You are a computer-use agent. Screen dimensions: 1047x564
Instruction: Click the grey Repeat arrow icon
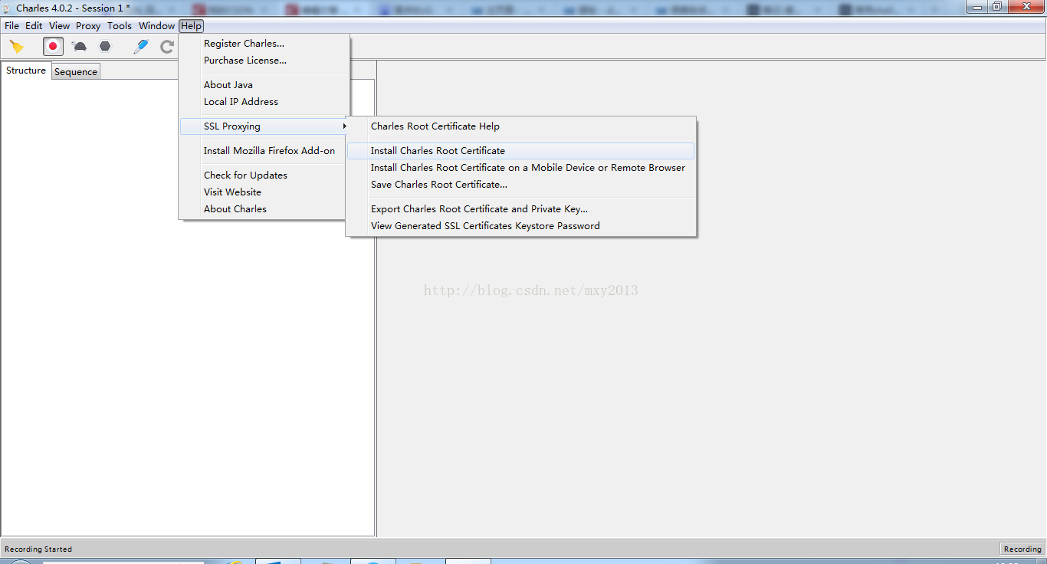pyautogui.click(x=166, y=47)
